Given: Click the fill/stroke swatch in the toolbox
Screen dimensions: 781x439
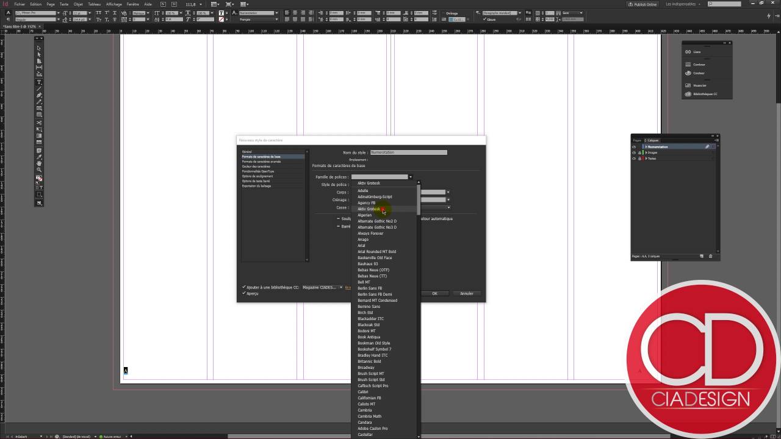Looking at the screenshot, I should point(38,179).
